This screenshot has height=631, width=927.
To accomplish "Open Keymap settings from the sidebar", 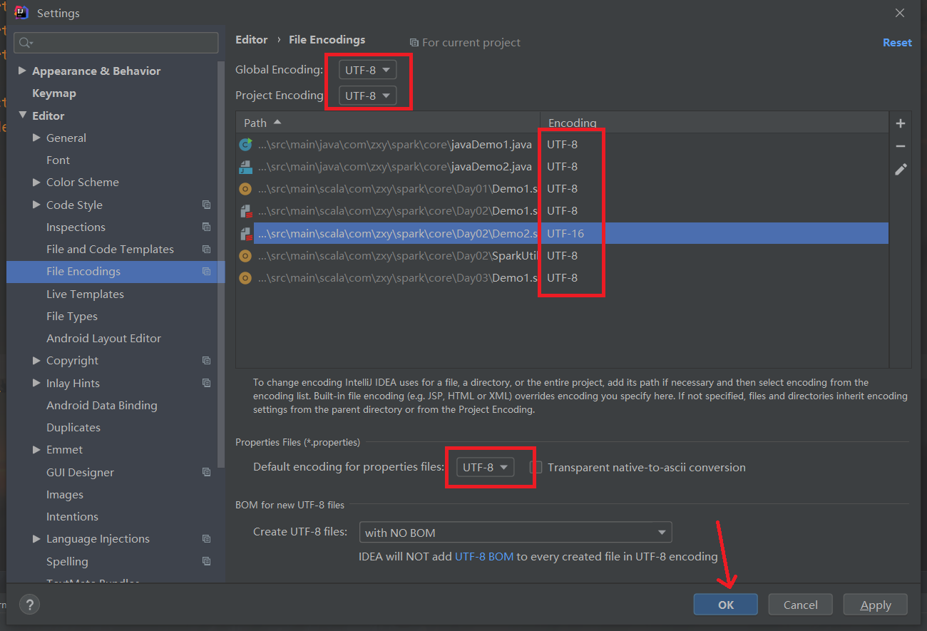I will [54, 93].
